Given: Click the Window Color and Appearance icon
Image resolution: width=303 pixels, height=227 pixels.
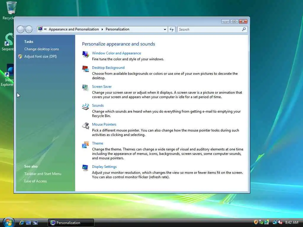Looking at the screenshot, I should (86, 54).
